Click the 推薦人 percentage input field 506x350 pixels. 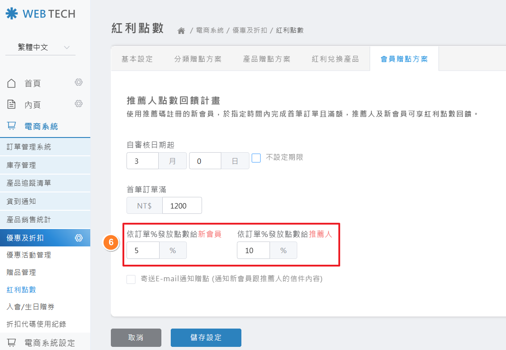pyautogui.click(x=253, y=250)
